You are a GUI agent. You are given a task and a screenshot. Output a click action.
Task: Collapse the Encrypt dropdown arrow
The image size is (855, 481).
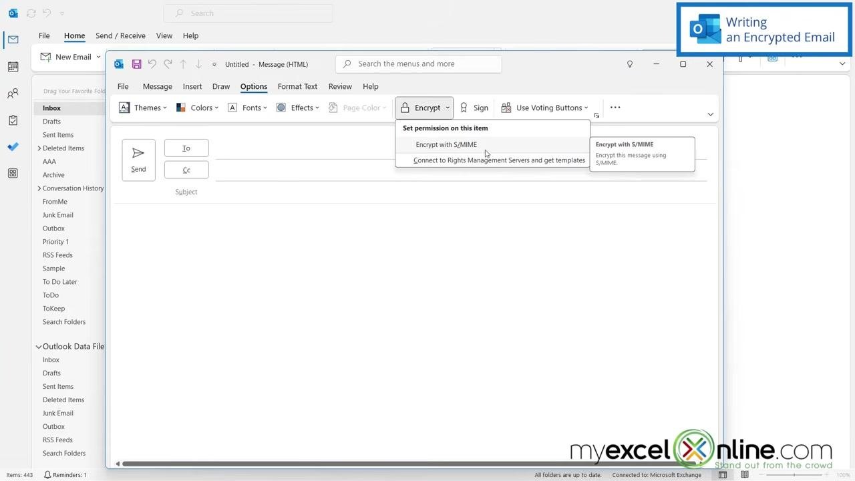448,108
